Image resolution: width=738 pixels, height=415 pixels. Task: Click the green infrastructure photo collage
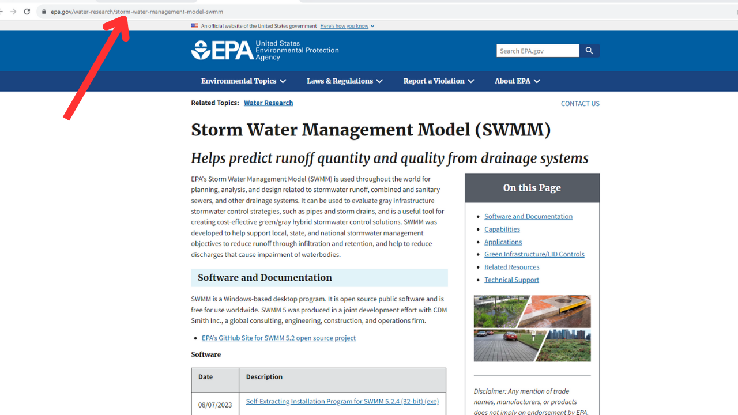point(532,329)
